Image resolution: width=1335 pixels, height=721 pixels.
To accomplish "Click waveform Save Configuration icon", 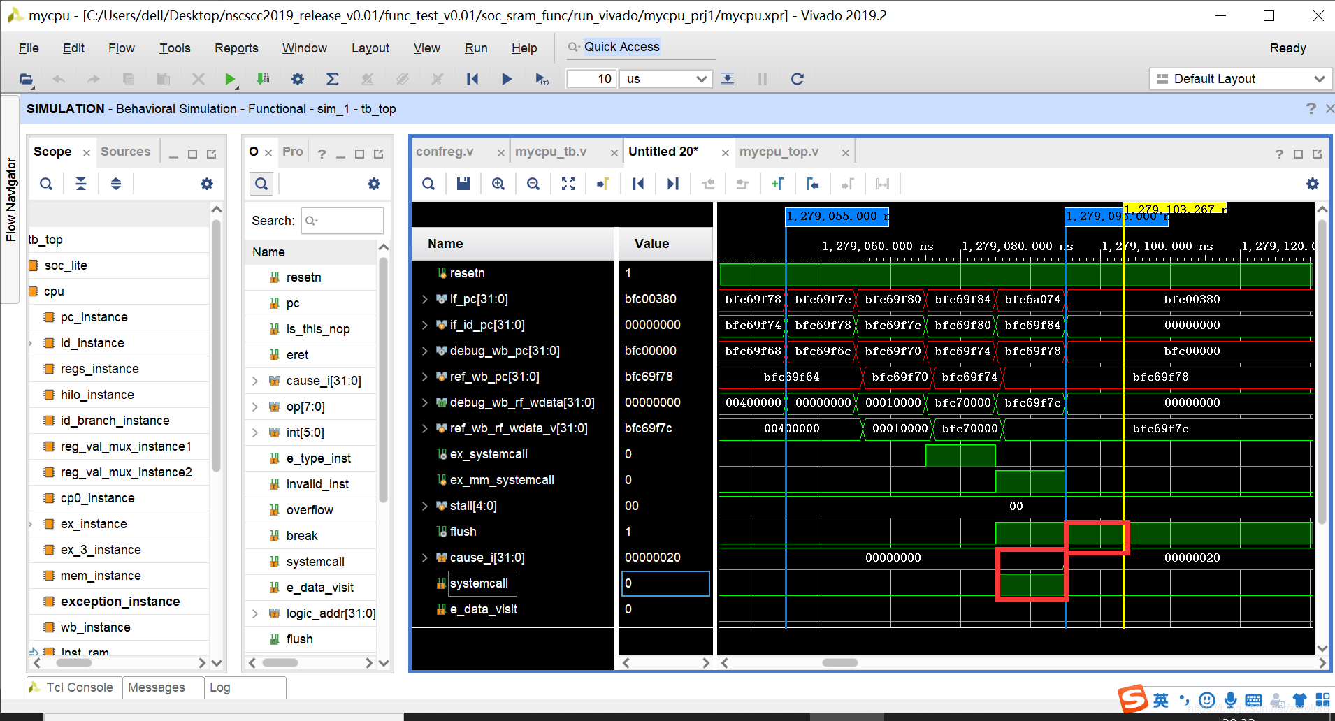I will point(463,184).
